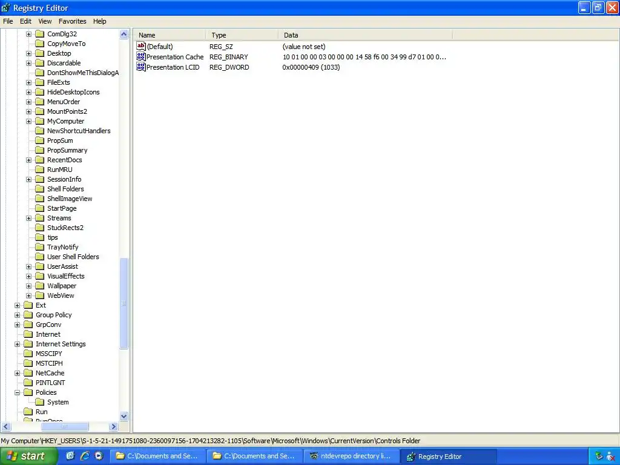Sort values by the Name column header
The image size is (620, 465).
pyautogui.click(x=170, y=35)
